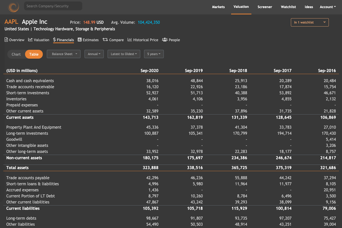The height and width of the screenshot is (228, 342).
Task: Click the Sep-2017 column header
Action: [x=283, y=71]
